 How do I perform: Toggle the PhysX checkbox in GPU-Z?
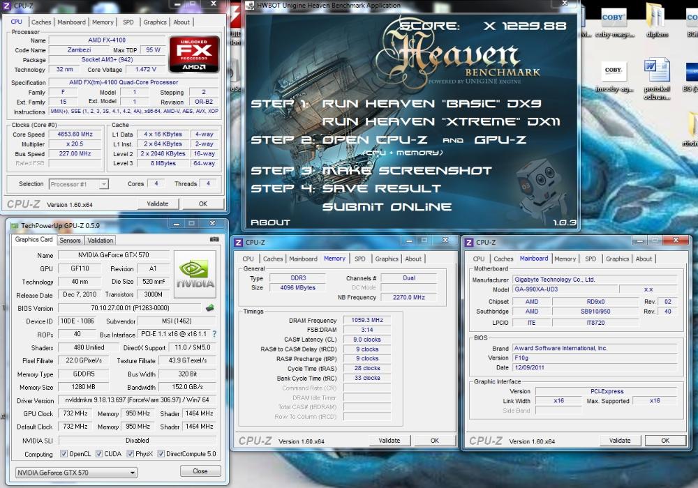(130, 454)
